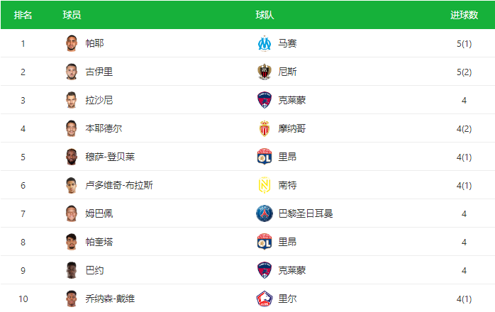Click the Nantes yellow club logo
The height and width of the screenshot is (312, 495).
tap(265, 185)
